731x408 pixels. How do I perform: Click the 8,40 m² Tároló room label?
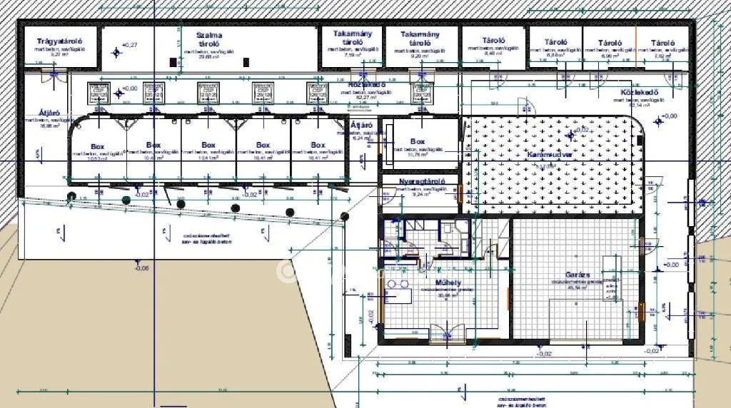pos(493,41)
